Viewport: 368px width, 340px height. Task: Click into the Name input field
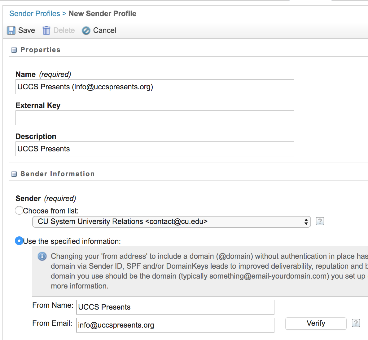pyautogui.click(x=155, y=87)
